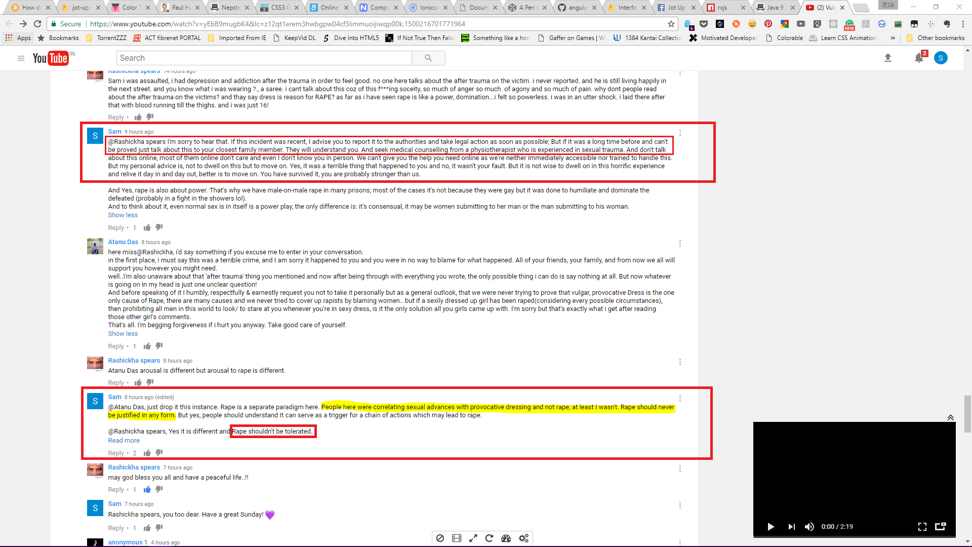Dislike Sam's comment to Rashickha spears
Screen dimensions: 972x547
point(159,227)
